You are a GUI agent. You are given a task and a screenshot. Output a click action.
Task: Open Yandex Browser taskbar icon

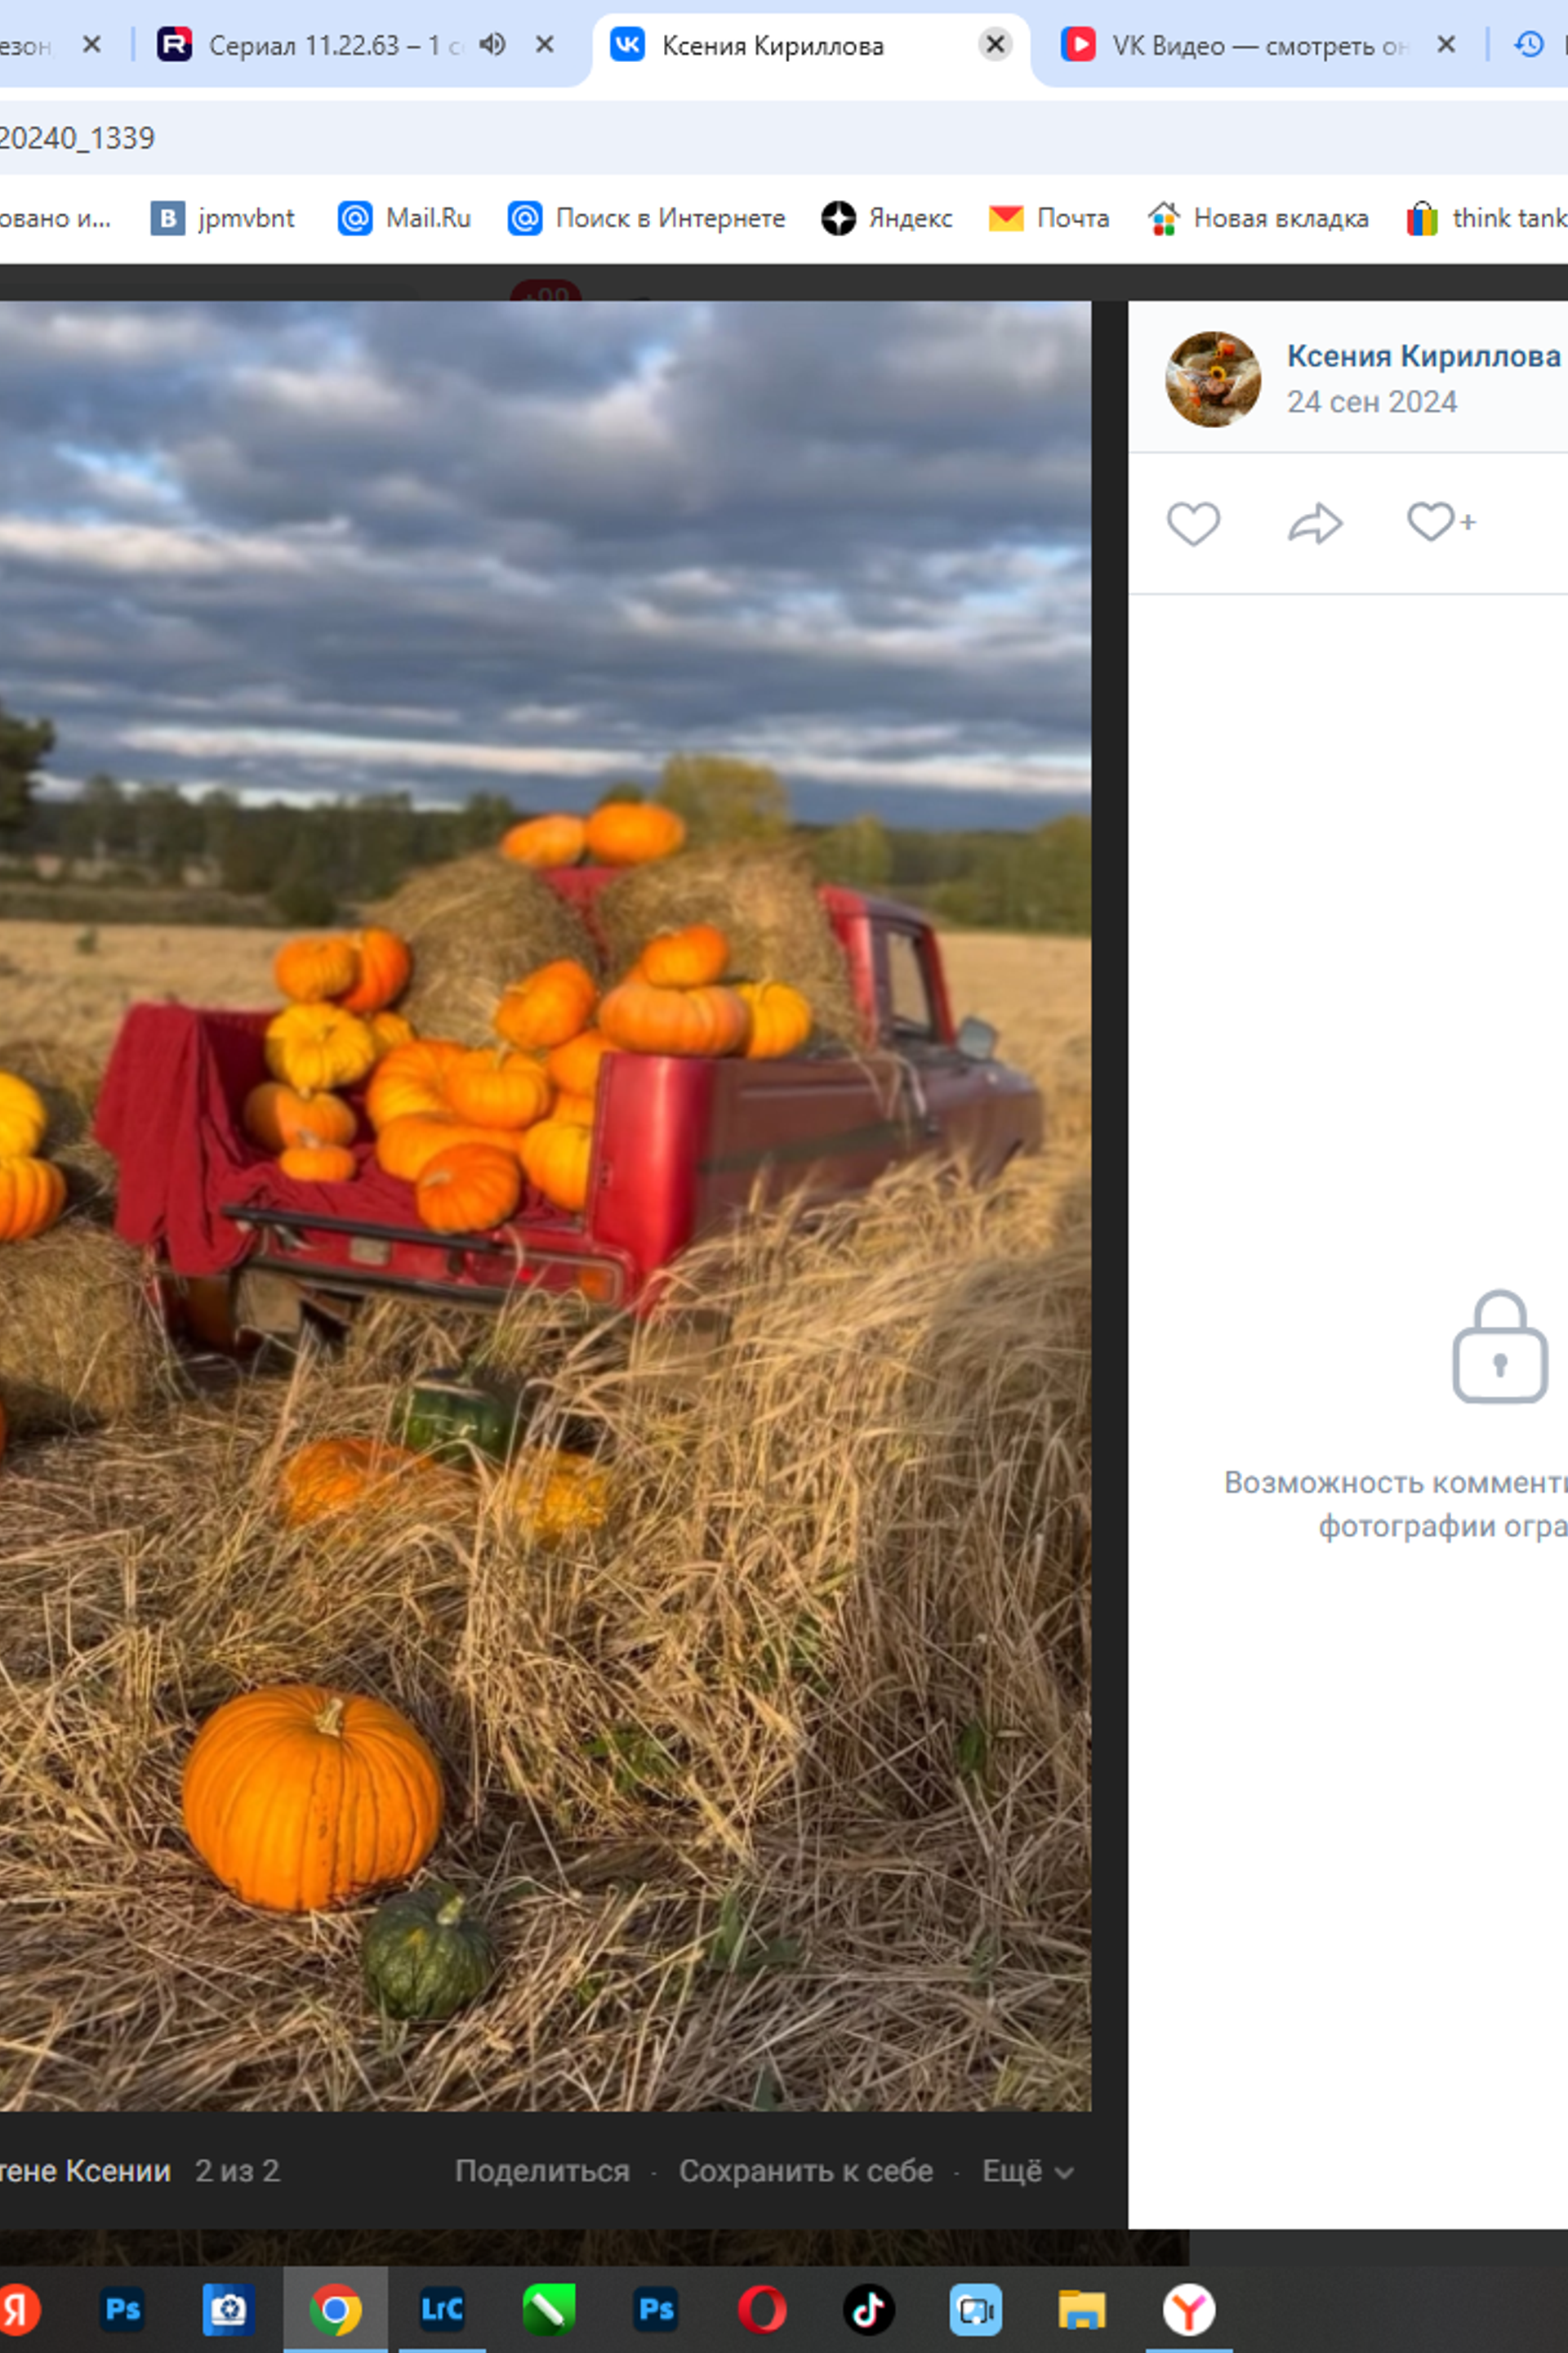pos(1189,2309)
